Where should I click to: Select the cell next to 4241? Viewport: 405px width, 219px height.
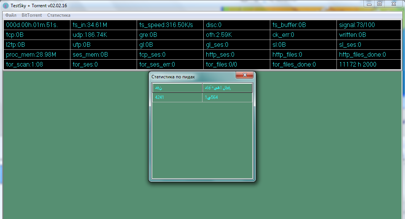tap(227, 97)
